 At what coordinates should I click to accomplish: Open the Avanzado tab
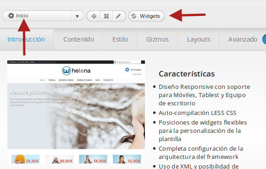coord(243,39)
